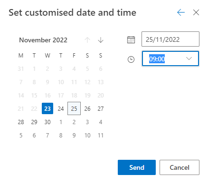Expand the 09:00 time dropdown chevron

click(189, 58)
